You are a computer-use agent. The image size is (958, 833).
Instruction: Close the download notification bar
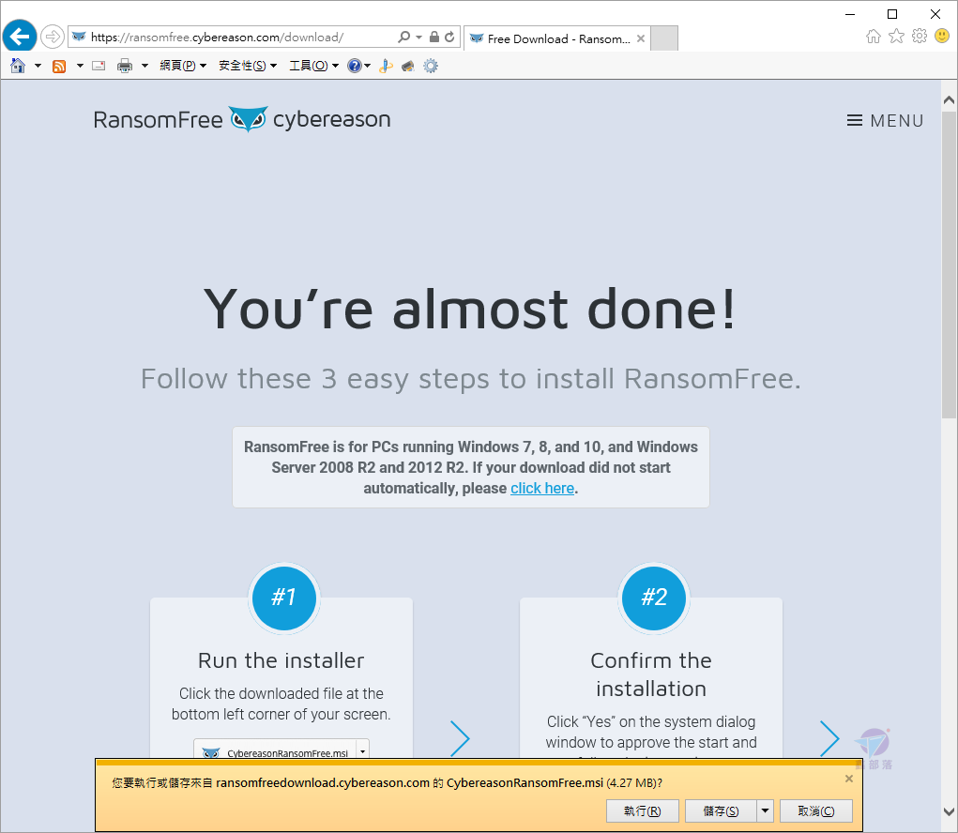[848, 778]
